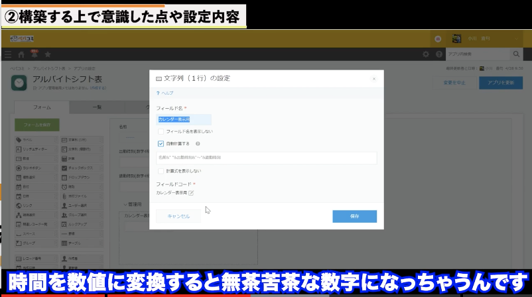Toggle the フィールド名を表示しない checkbox
This screenshot has height=297, width=532.
pos(161,131)
